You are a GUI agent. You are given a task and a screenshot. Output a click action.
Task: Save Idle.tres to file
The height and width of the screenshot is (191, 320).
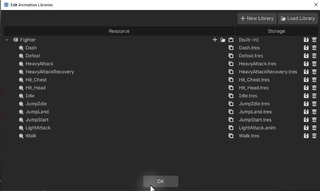click(306, 96)
